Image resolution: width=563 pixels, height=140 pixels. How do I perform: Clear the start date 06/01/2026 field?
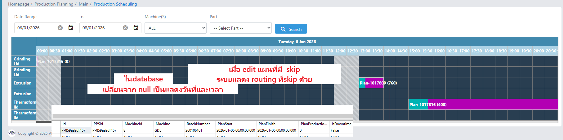pos(60,28)
